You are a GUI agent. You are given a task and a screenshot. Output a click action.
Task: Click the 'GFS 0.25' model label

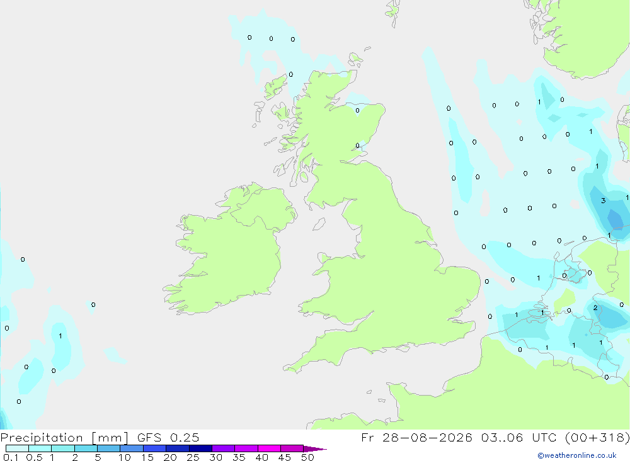click(168, 438)
